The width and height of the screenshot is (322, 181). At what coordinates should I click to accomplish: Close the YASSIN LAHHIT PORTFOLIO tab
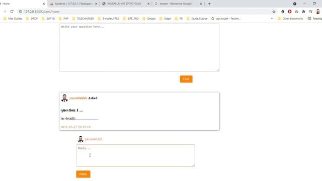coord(148,4)
